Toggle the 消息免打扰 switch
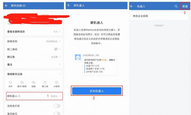 tap(57, 106)
